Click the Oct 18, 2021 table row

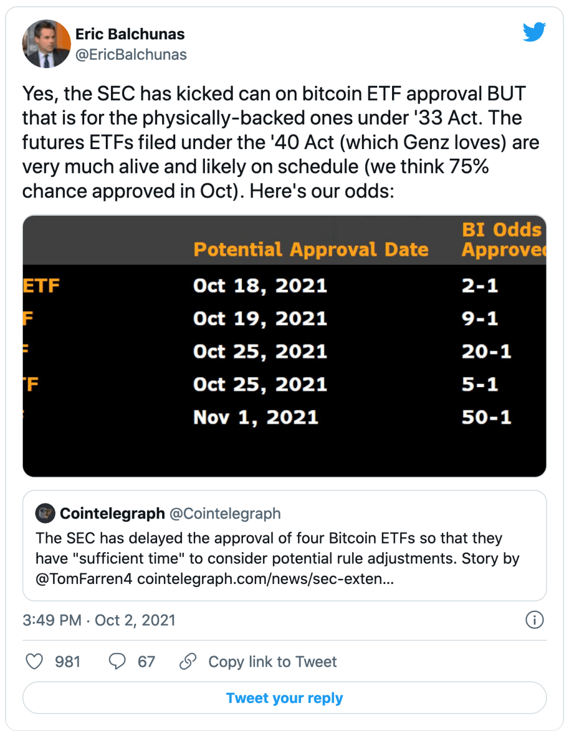point(284,285)
